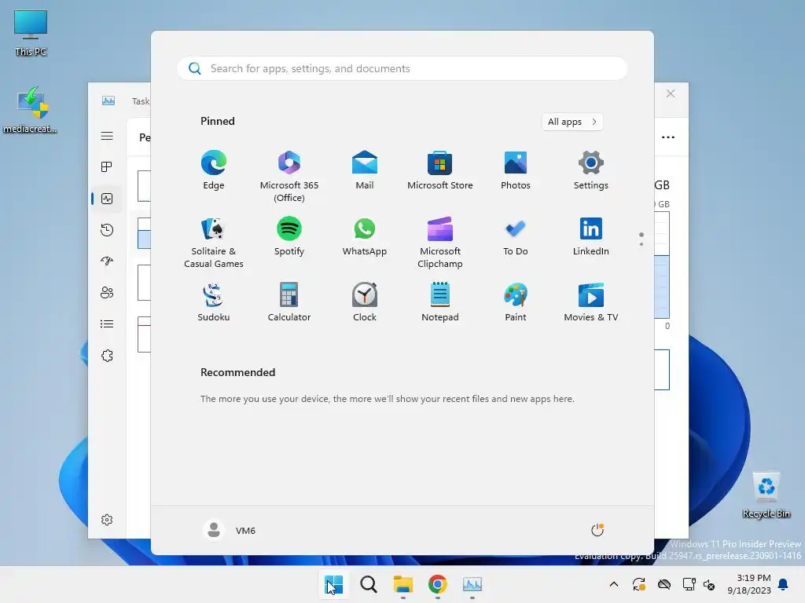Screen dimensions: 805x603
Task: Click the network tray icon
Action: 689,584
